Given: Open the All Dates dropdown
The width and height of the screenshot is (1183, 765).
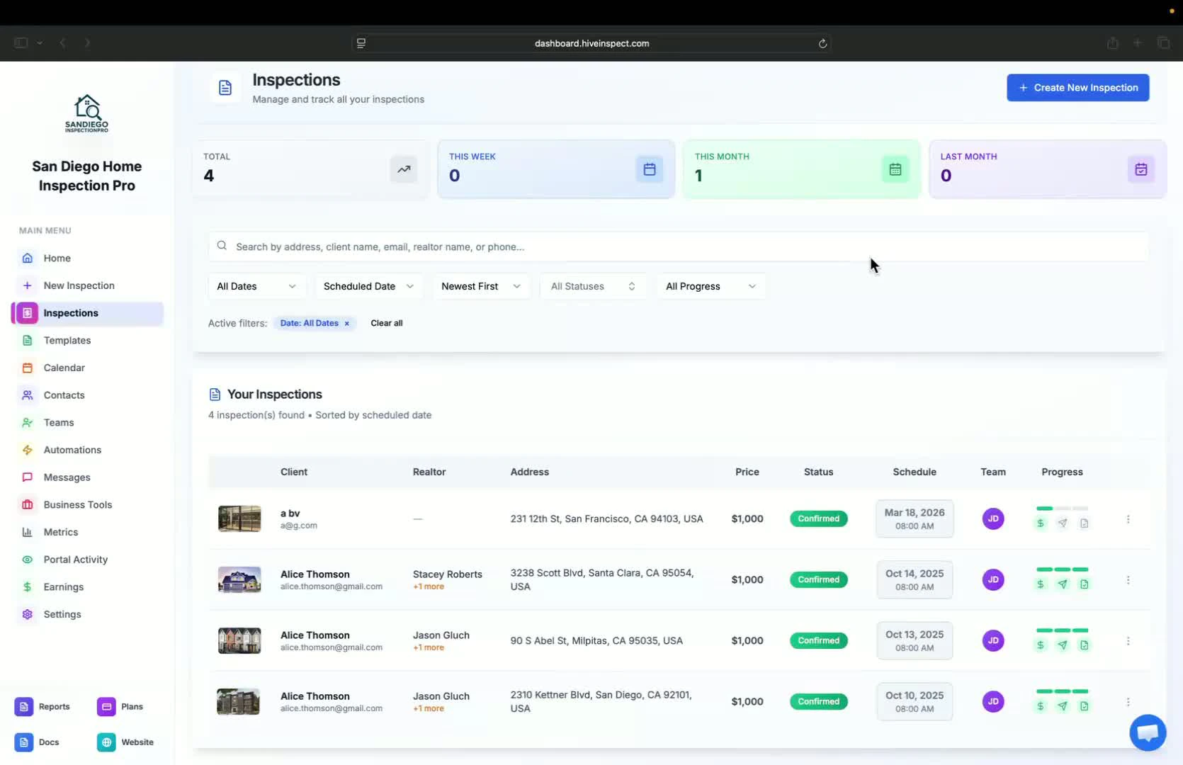Looking at the screenshot, I should [256, 286].
